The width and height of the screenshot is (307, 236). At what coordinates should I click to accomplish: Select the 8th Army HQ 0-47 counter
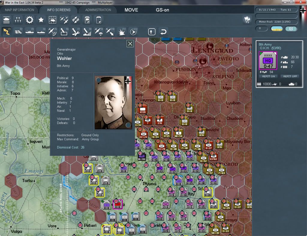[268, 61]
